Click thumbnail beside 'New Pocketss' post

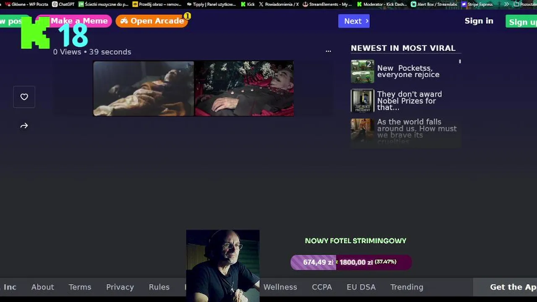(362, 71)
